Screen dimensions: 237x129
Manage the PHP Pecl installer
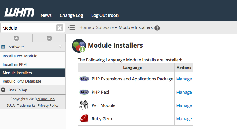[x=184, y=92]
